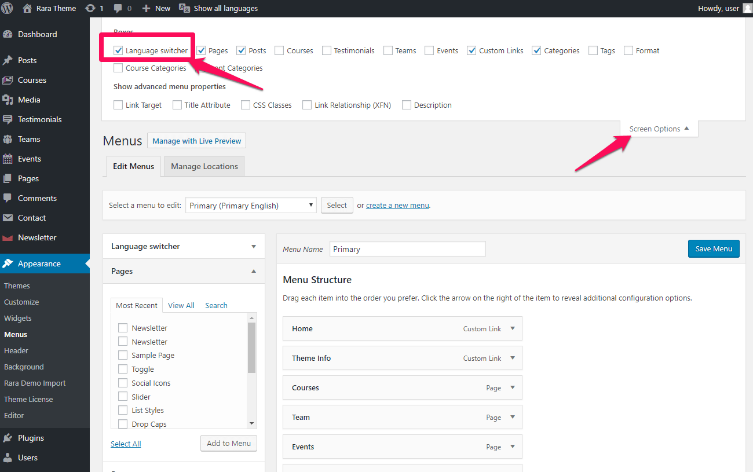Enable the CSS Classes checkbox
This screenshot has height=472, width=753.
click(x=246, y=105)
